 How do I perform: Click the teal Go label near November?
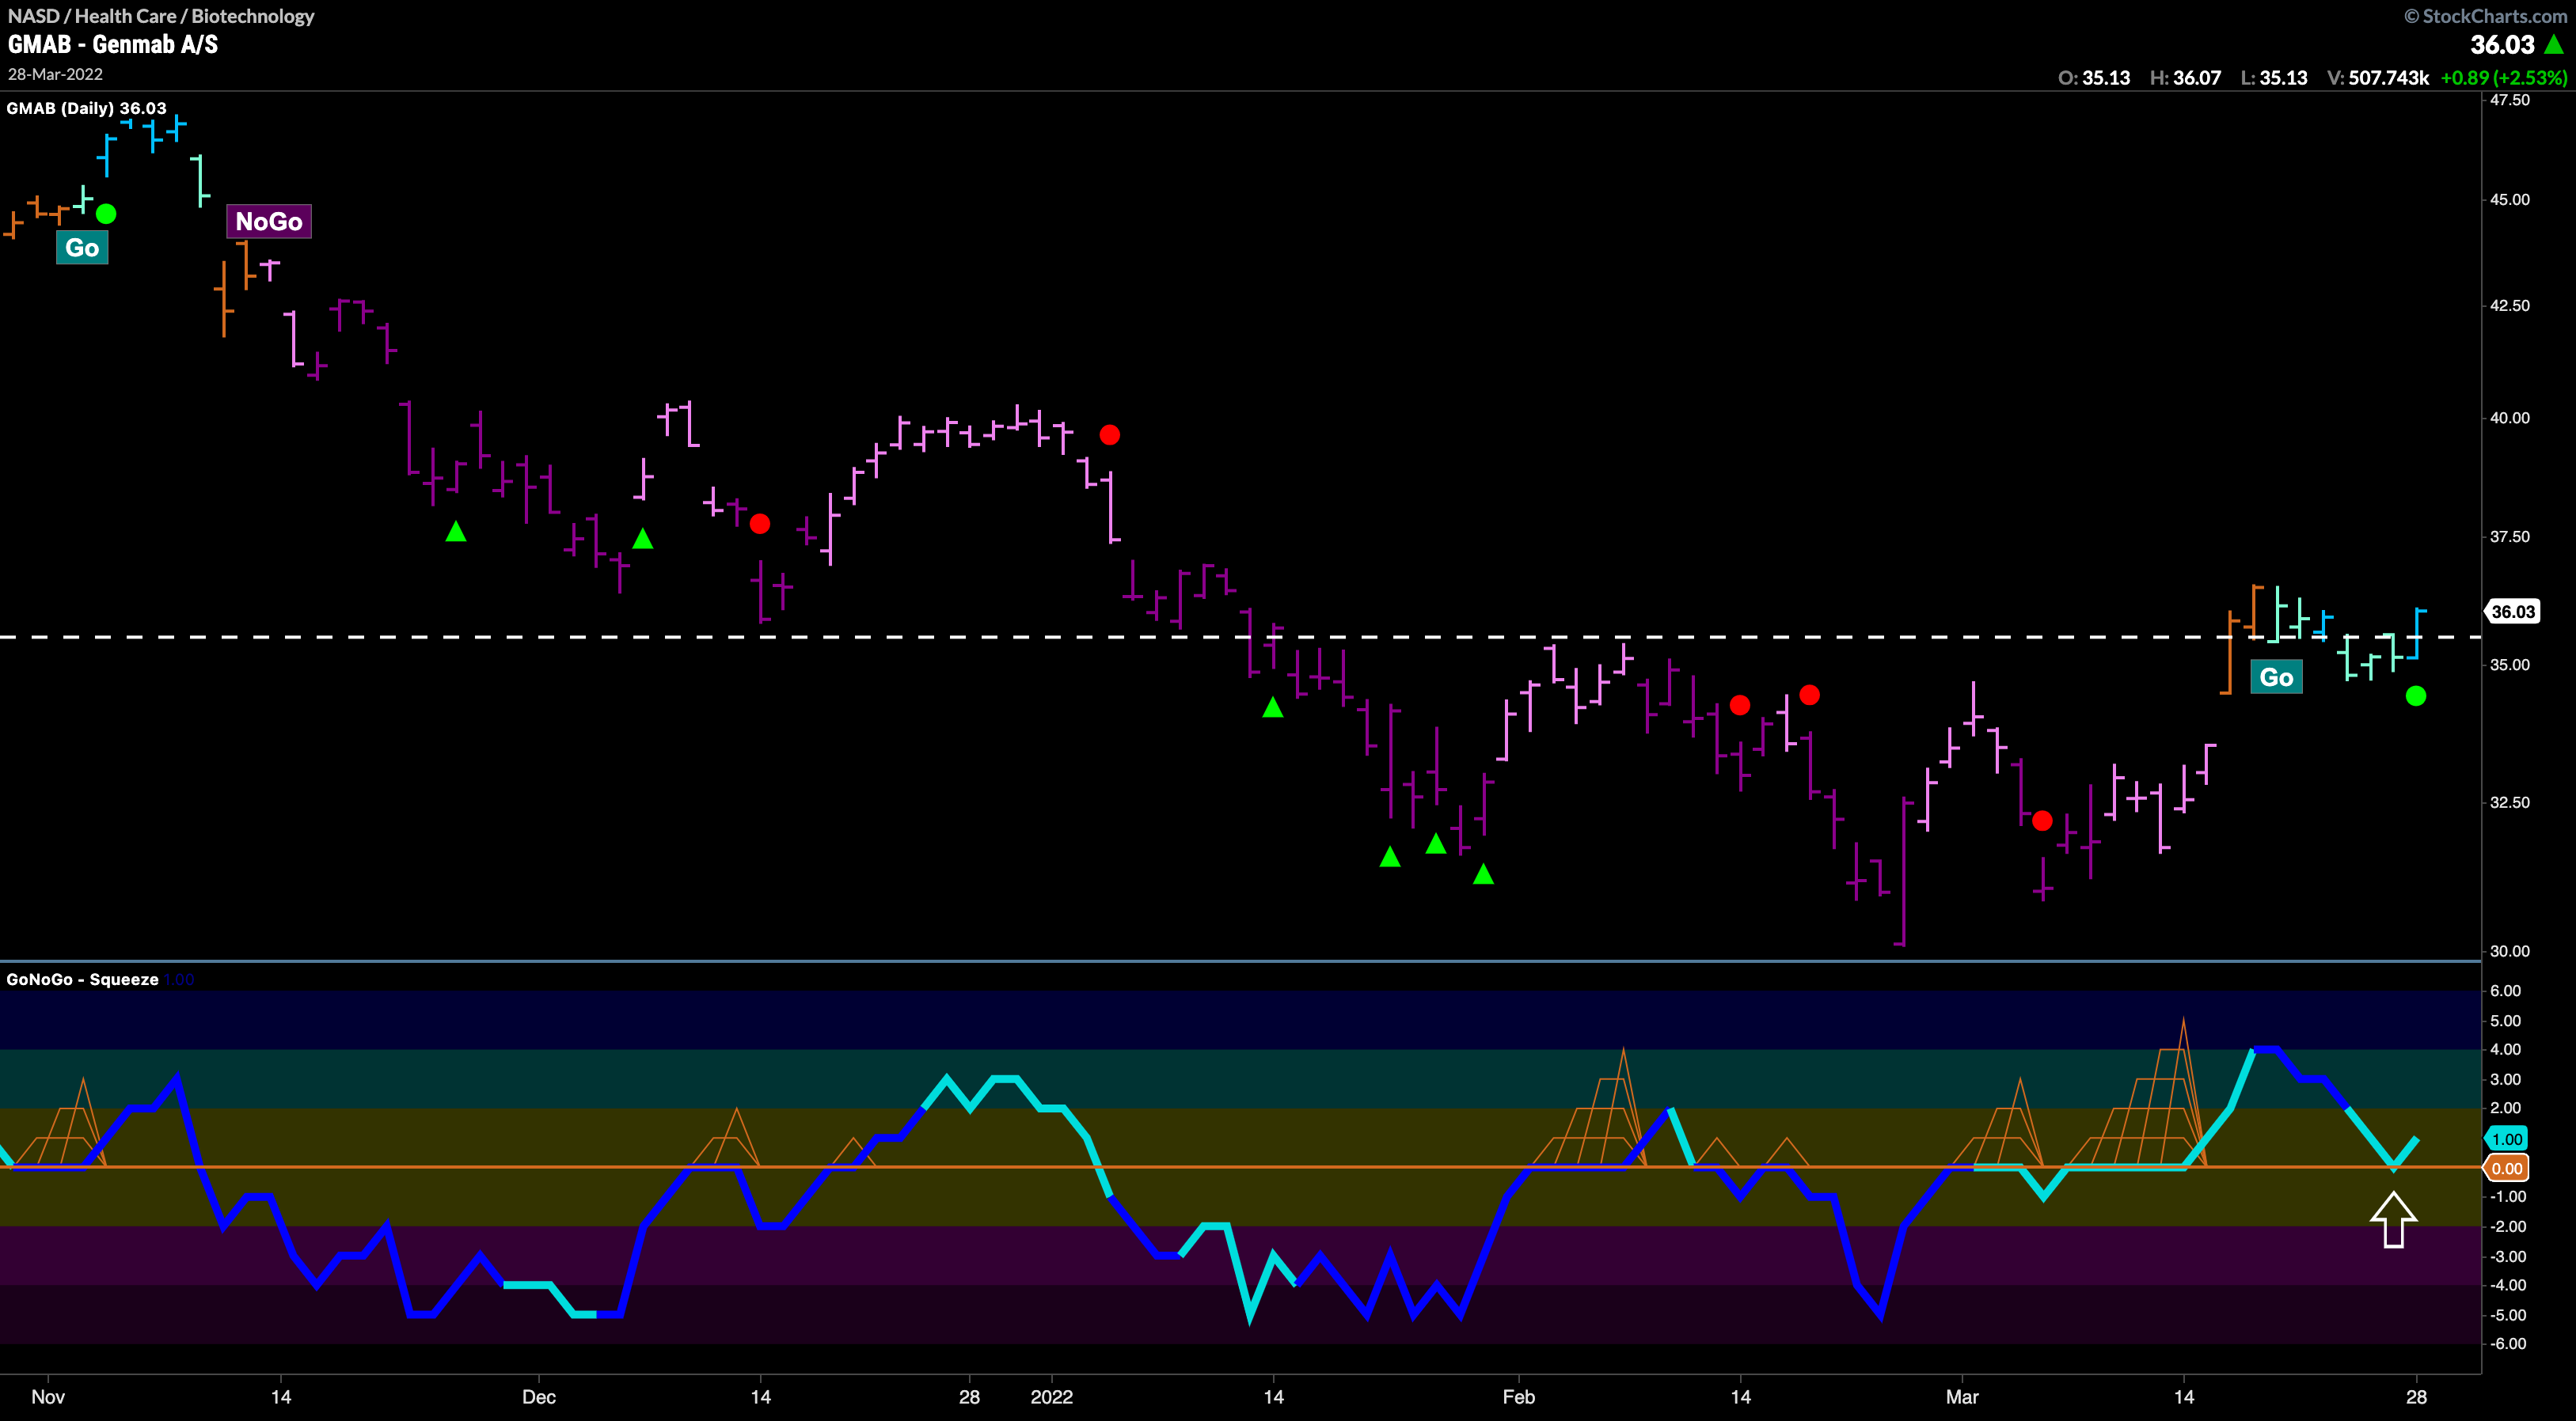(x=82, y=248)
